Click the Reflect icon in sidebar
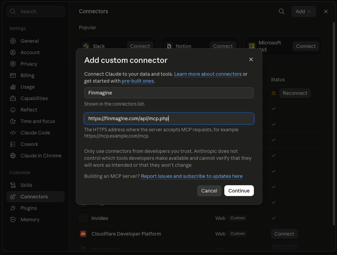 tap(13, 110)
